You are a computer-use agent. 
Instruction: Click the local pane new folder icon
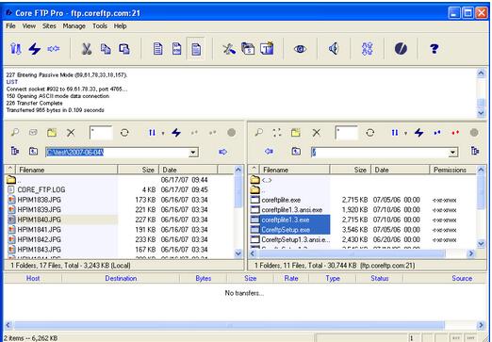(52, 133)
